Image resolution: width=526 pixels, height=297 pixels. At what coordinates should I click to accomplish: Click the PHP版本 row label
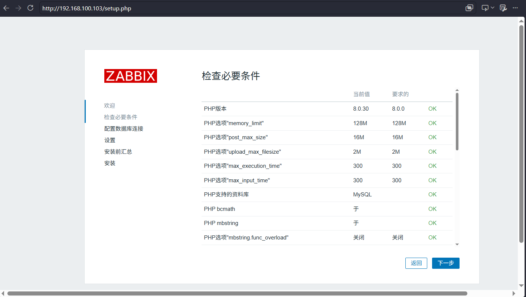click(215, 109)
